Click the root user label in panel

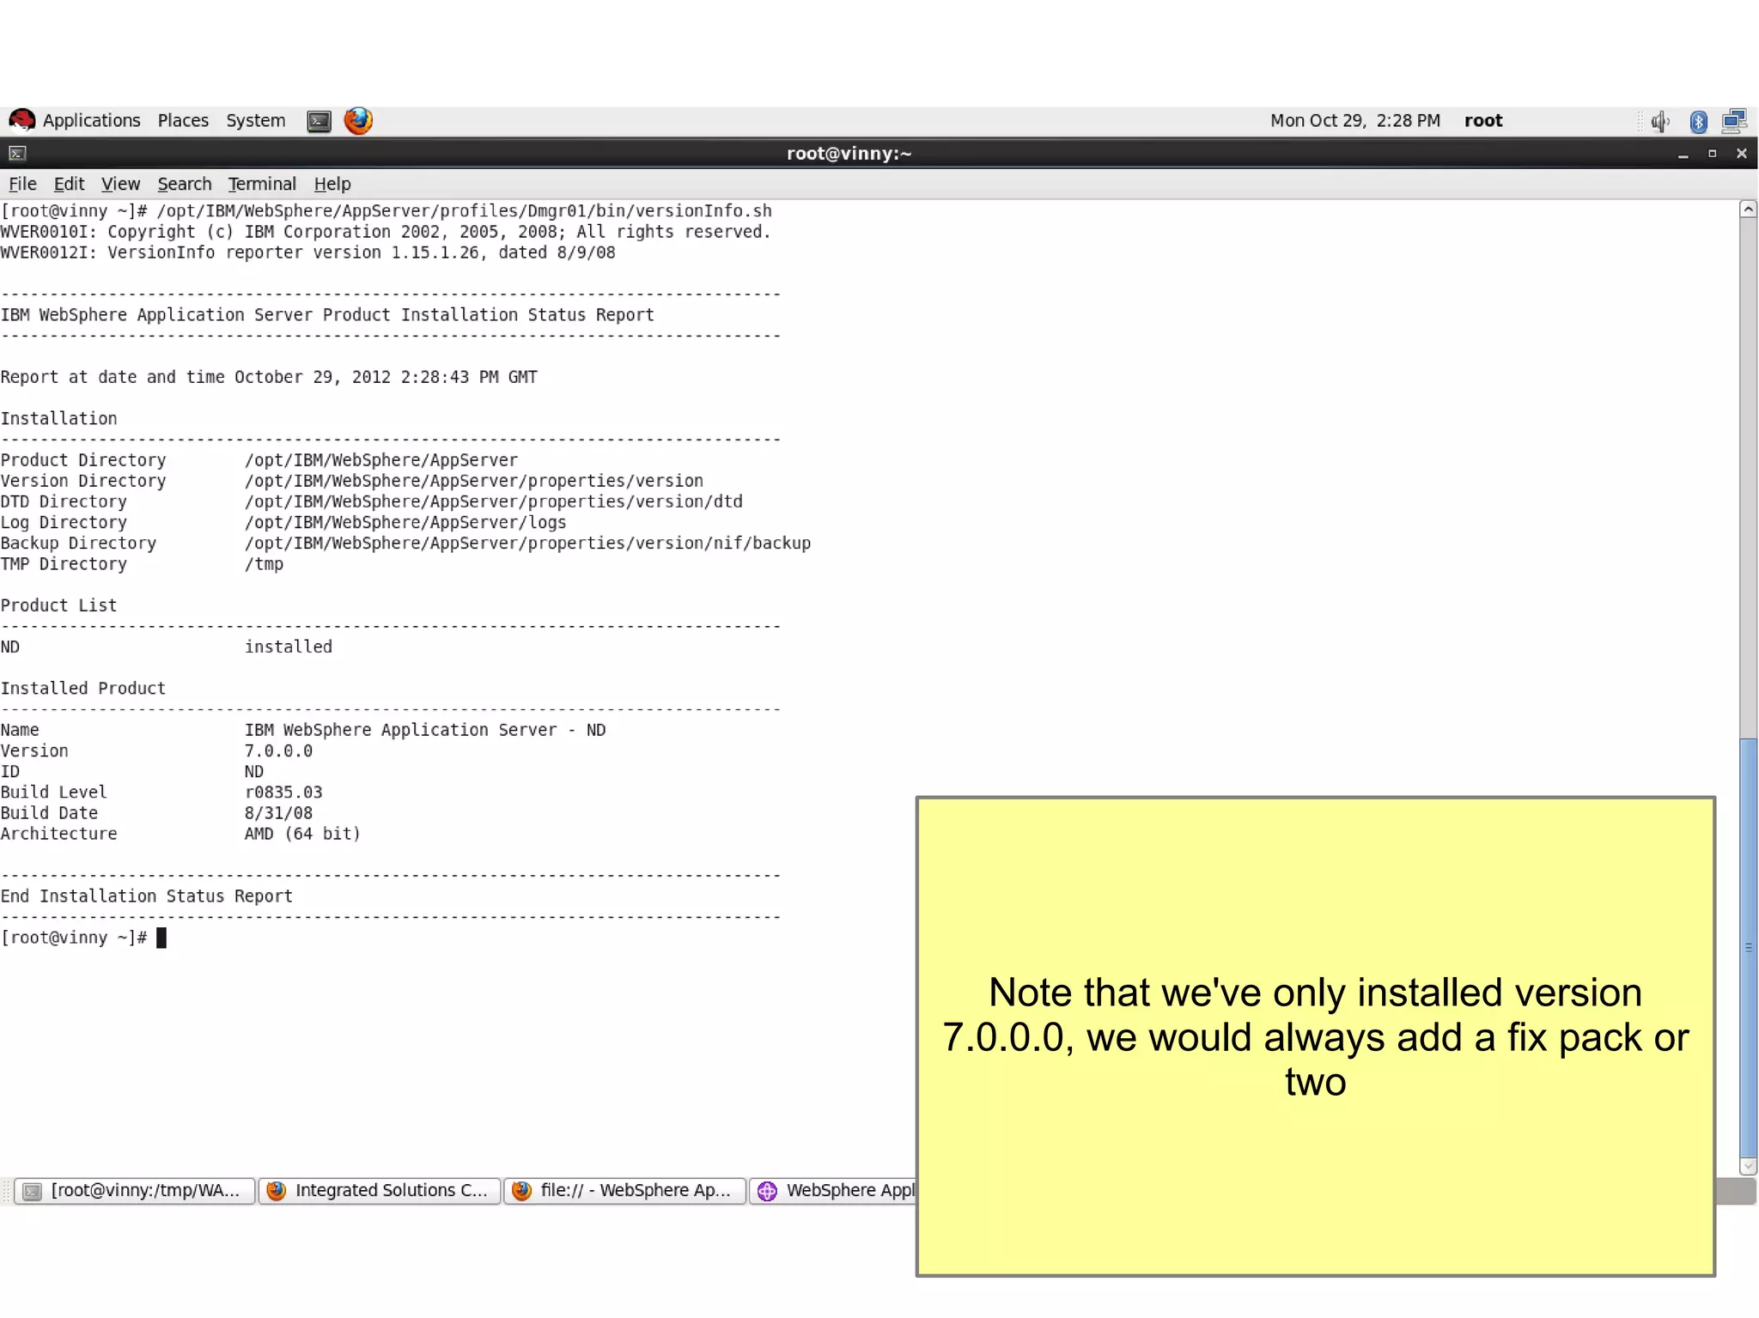pyautogui.click(x=1483, y=120)
